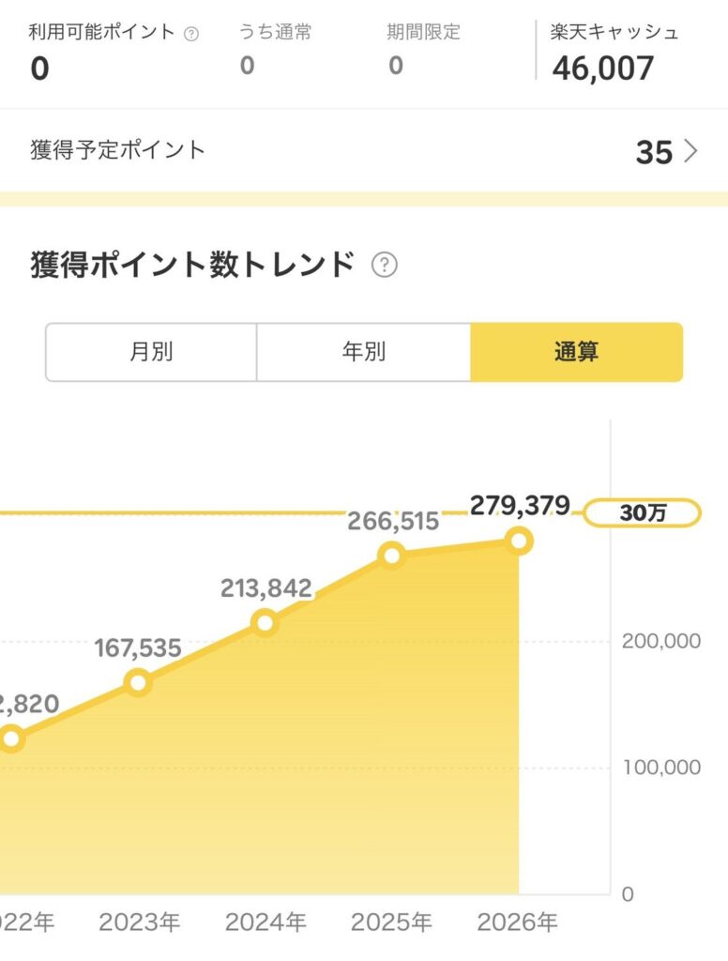Select the 2025年 data point marker
728x961 pixels.
[x=391, y=556]
